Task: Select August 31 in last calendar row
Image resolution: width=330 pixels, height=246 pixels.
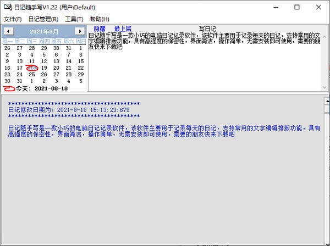Action: (x=20, y=81)
